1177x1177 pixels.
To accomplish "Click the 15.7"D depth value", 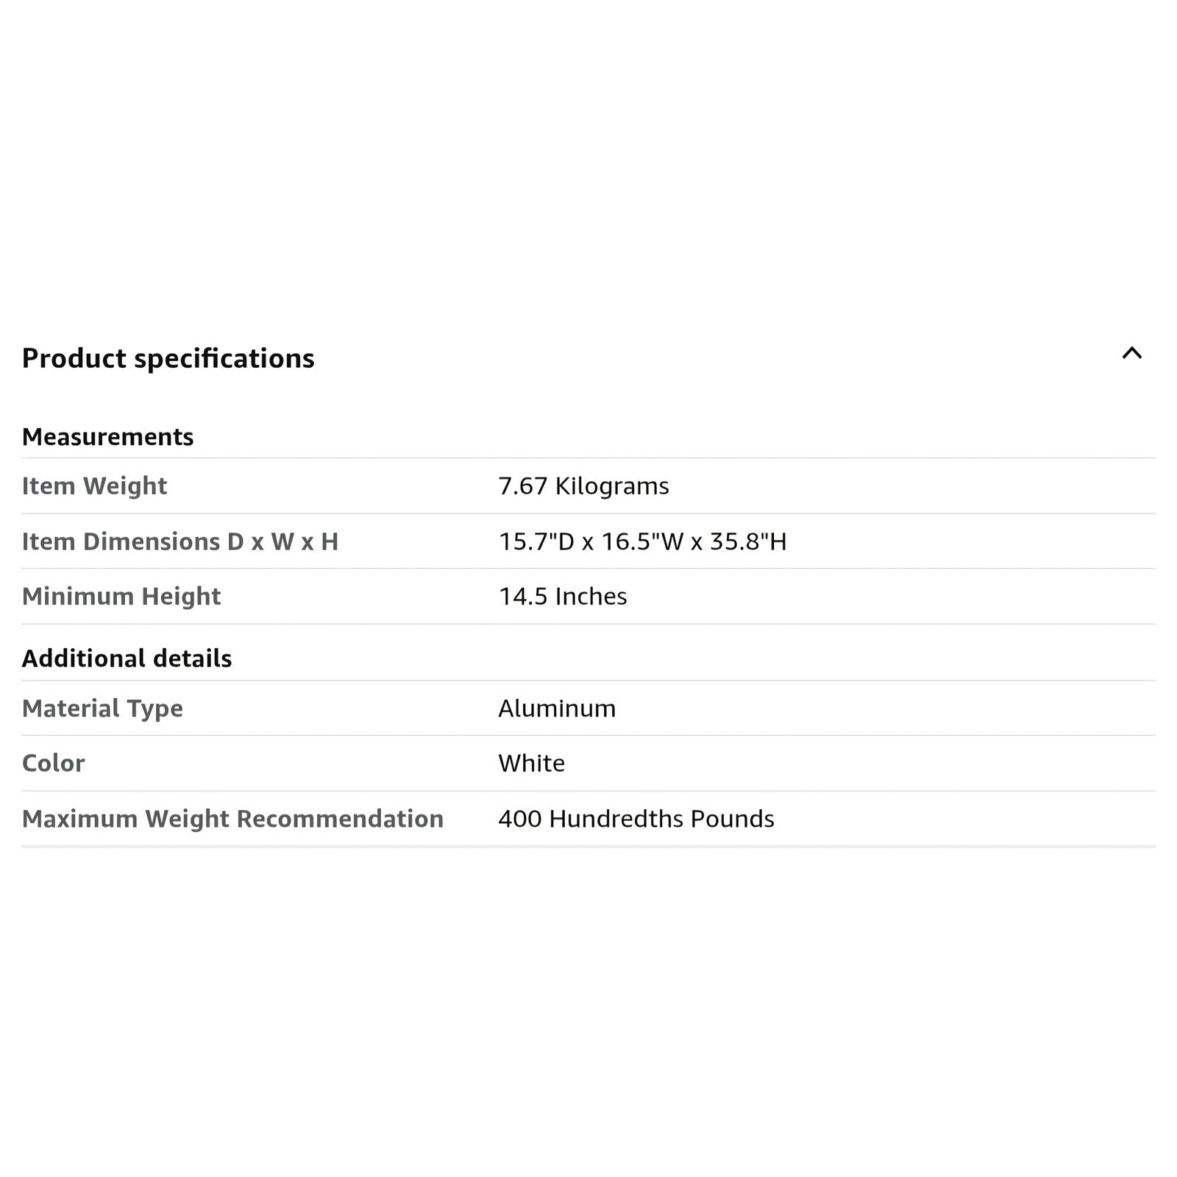I will (x=537, y=541).
